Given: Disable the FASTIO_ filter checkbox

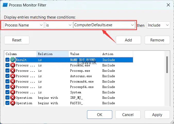Looking at the screenshot, I should tap(7, 103).
